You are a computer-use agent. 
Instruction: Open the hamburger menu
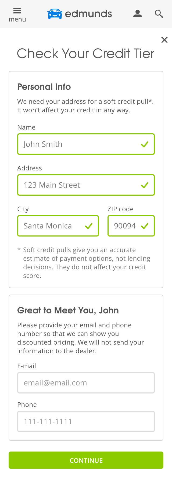click(x=17, y=14)
